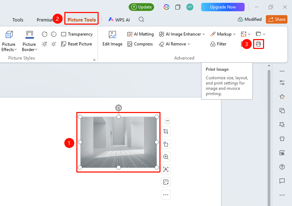
Task: Open the Picture Effects dropdown
Action: pos(9,41)
